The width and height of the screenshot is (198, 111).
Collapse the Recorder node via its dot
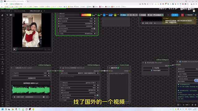tap(143, 63)
